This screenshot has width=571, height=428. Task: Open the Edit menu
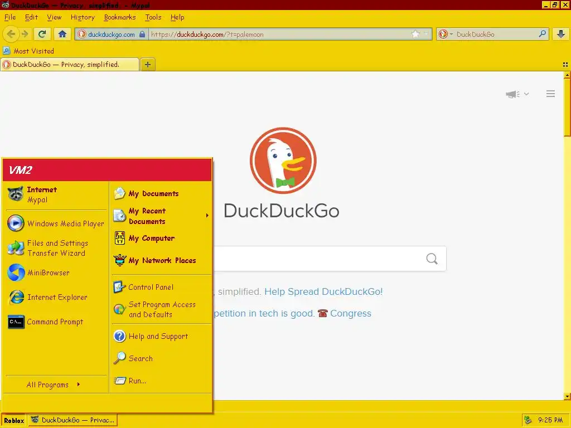pyautogui.click(x=31, y=17)
